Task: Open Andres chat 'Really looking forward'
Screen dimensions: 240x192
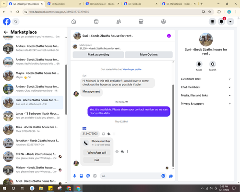Action: pos(32,62)
